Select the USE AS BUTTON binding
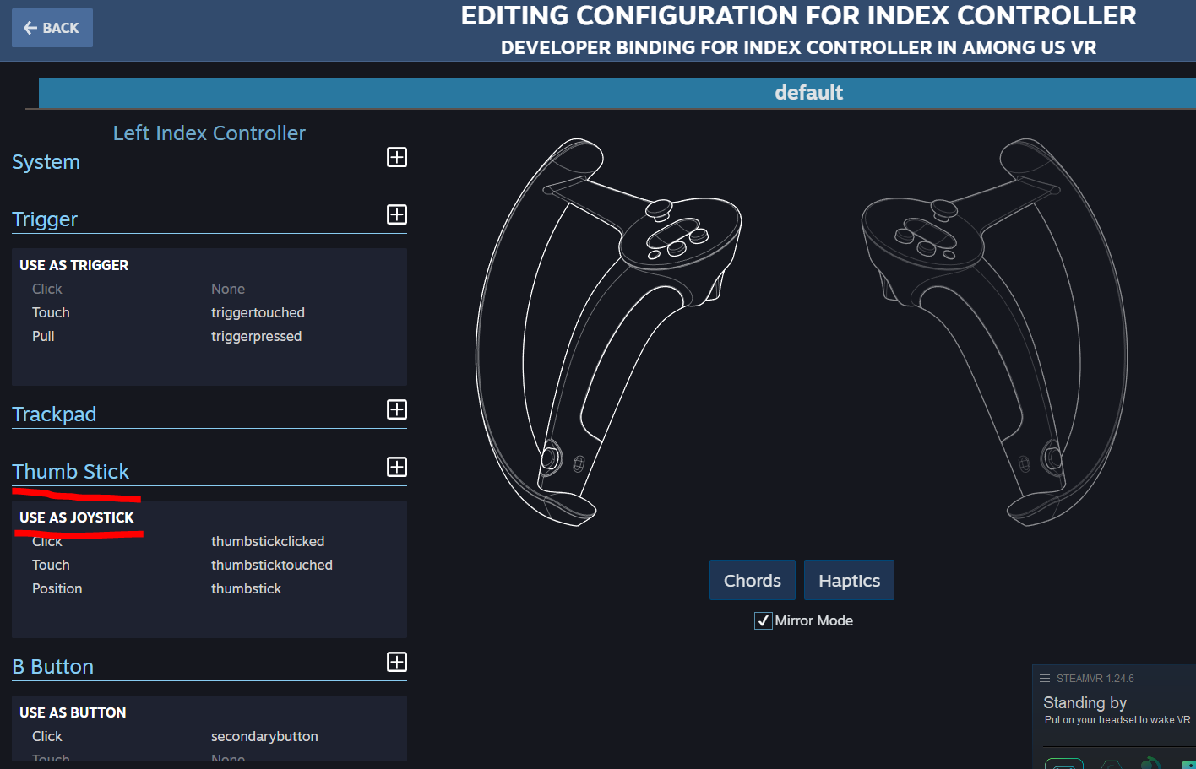This screenshot has height=769, width=1196. [x=73, y=712]
